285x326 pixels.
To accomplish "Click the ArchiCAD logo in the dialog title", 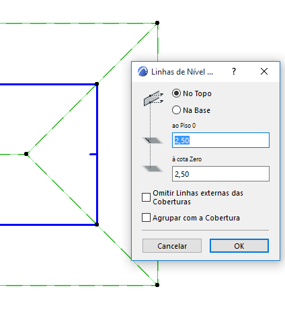I will click(x=142, y=72).
